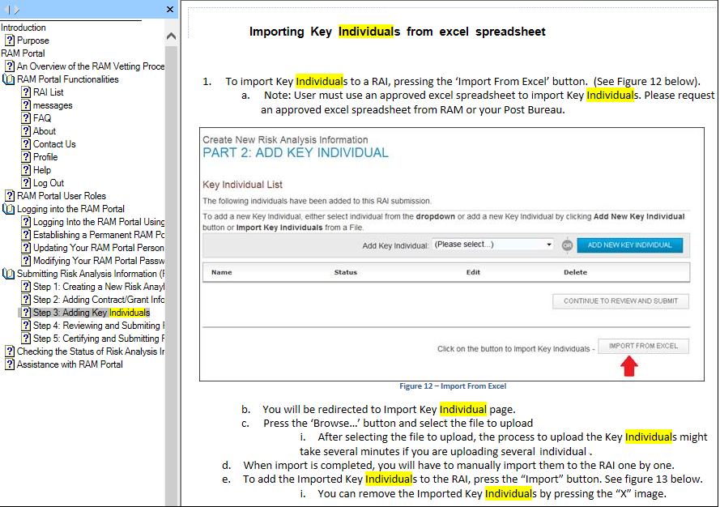The height and width of the screenshot is (507, 720).
Task: Open the Add Key Individual dropdown
Action: [492, 245]
